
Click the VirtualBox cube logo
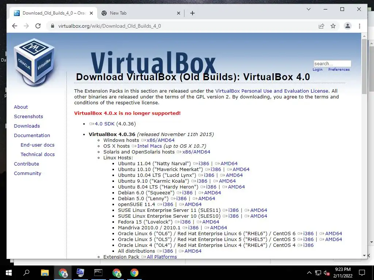point(35,62)
